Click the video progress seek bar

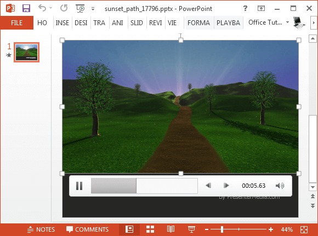coord(144,186)
